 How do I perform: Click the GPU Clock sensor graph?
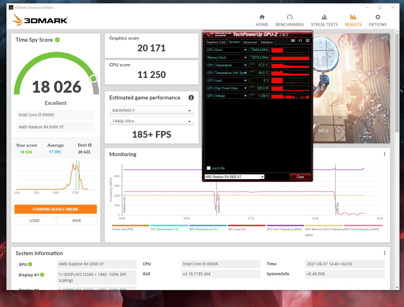pyautogui.click(x=290, y=50)
